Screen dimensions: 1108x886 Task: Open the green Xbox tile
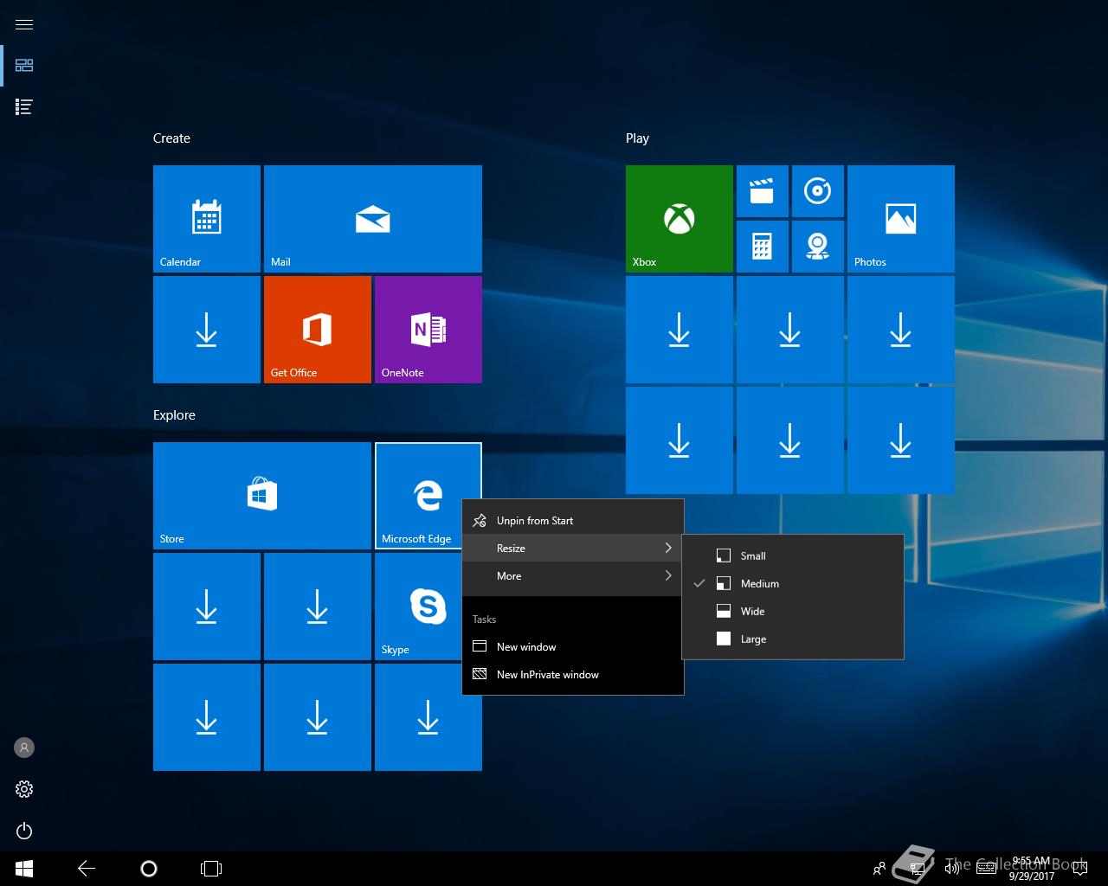tap(680, 219)
